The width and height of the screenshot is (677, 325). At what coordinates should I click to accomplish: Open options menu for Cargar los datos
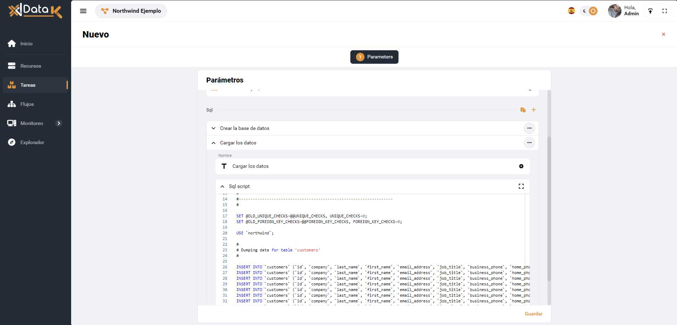click(x=529, y=143)
